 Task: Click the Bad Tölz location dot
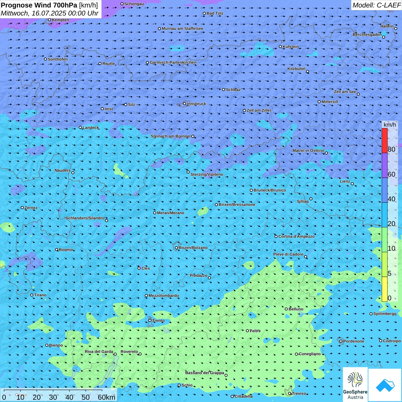[x=204, y=13]
